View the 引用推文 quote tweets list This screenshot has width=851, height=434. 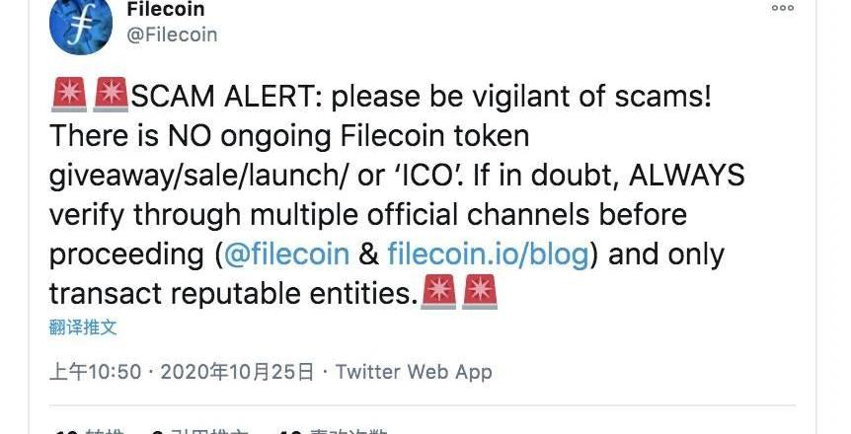click(199, 431)
